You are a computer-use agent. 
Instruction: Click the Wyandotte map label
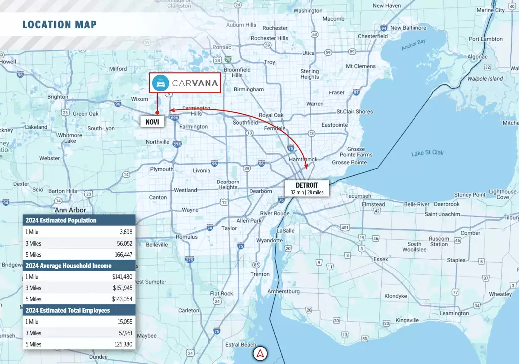pyautogui.click(x=269, y=240)
